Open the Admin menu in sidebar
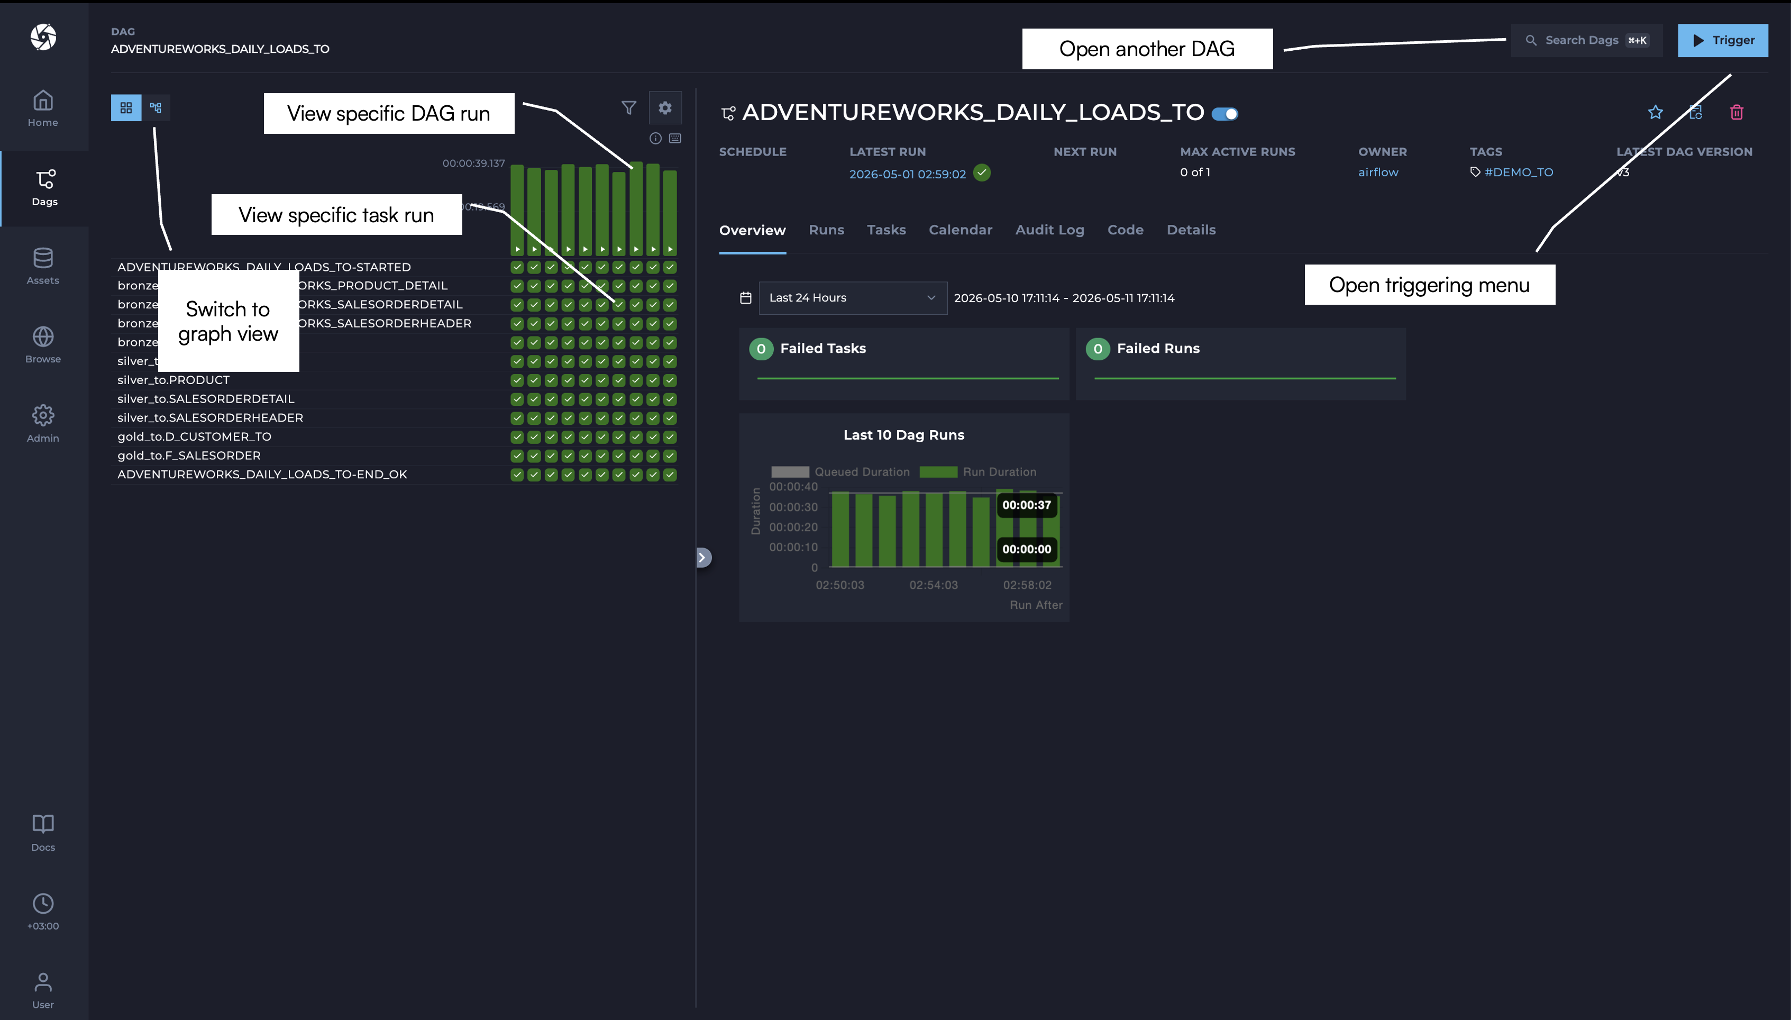The width and height of the screenshot is (1791, 1020). [x=43, y=424]
